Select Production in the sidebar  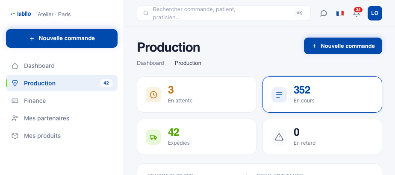(62, 83)
